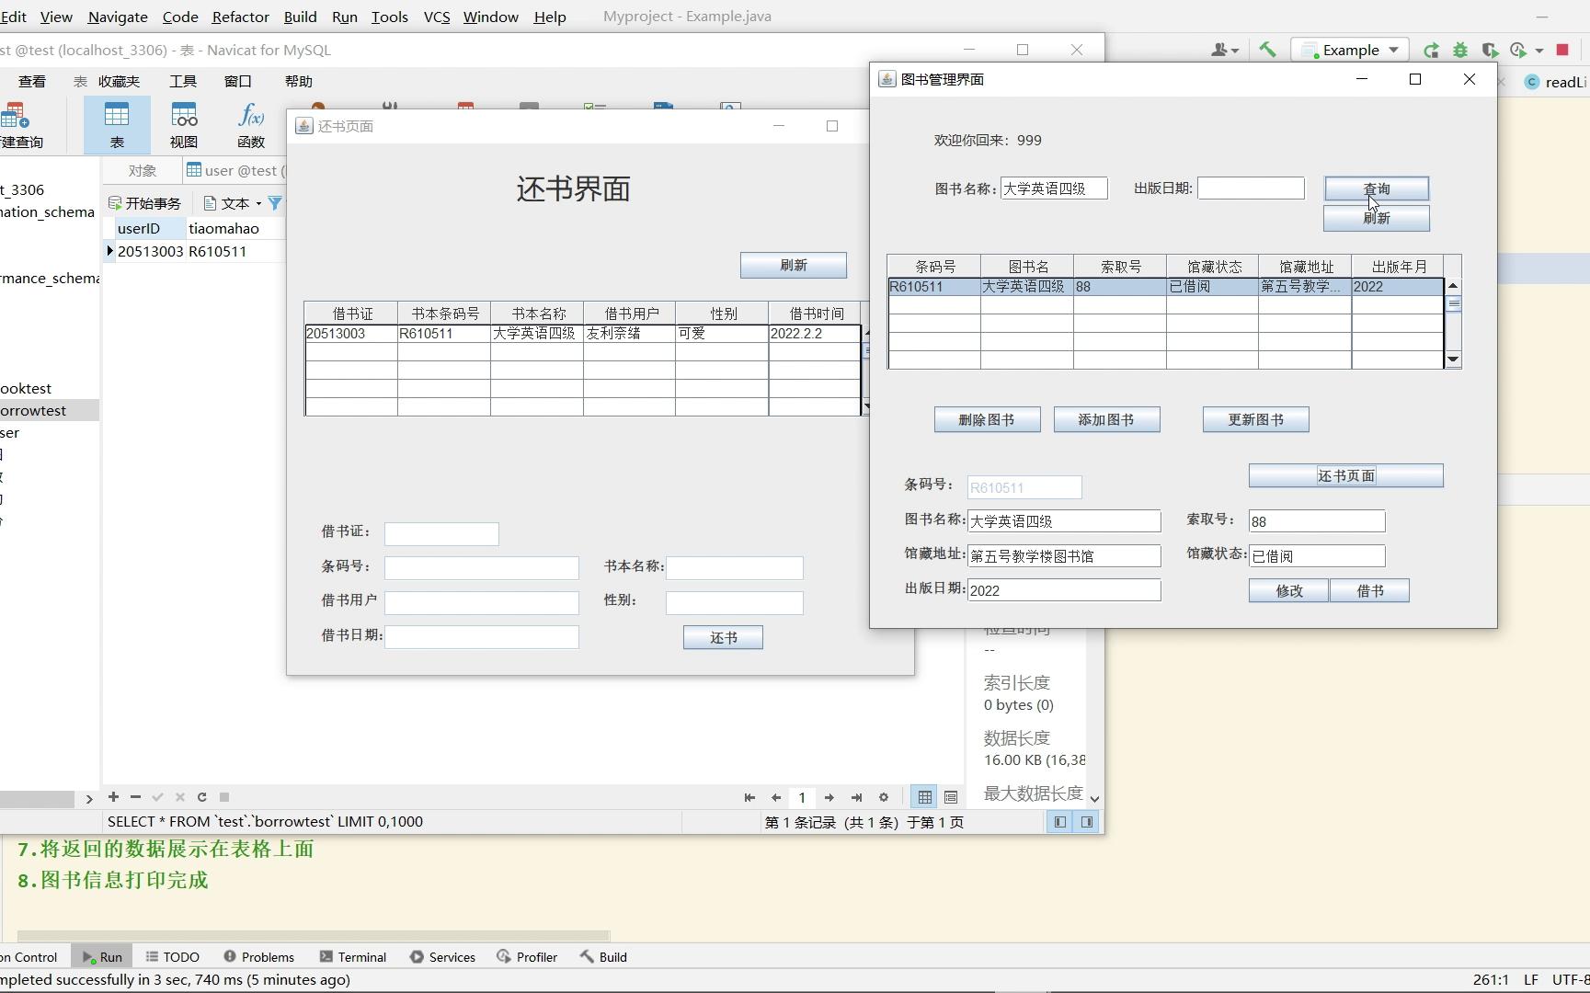Open the Navigate menu in IntelliJ
Image resolution: width=1590 pixels, height=993 pixels.
pos(118,17)
